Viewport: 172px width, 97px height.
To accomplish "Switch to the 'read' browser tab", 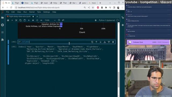I will tap(44, 3).
